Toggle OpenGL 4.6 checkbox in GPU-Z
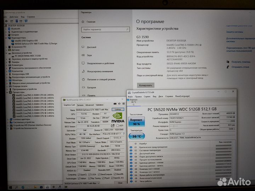The image size is (255, 191). click(112, 178)
